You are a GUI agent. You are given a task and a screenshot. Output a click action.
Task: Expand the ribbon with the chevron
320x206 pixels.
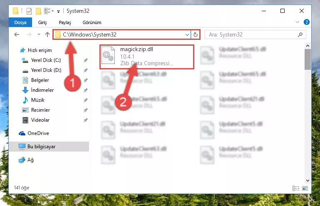298,22
